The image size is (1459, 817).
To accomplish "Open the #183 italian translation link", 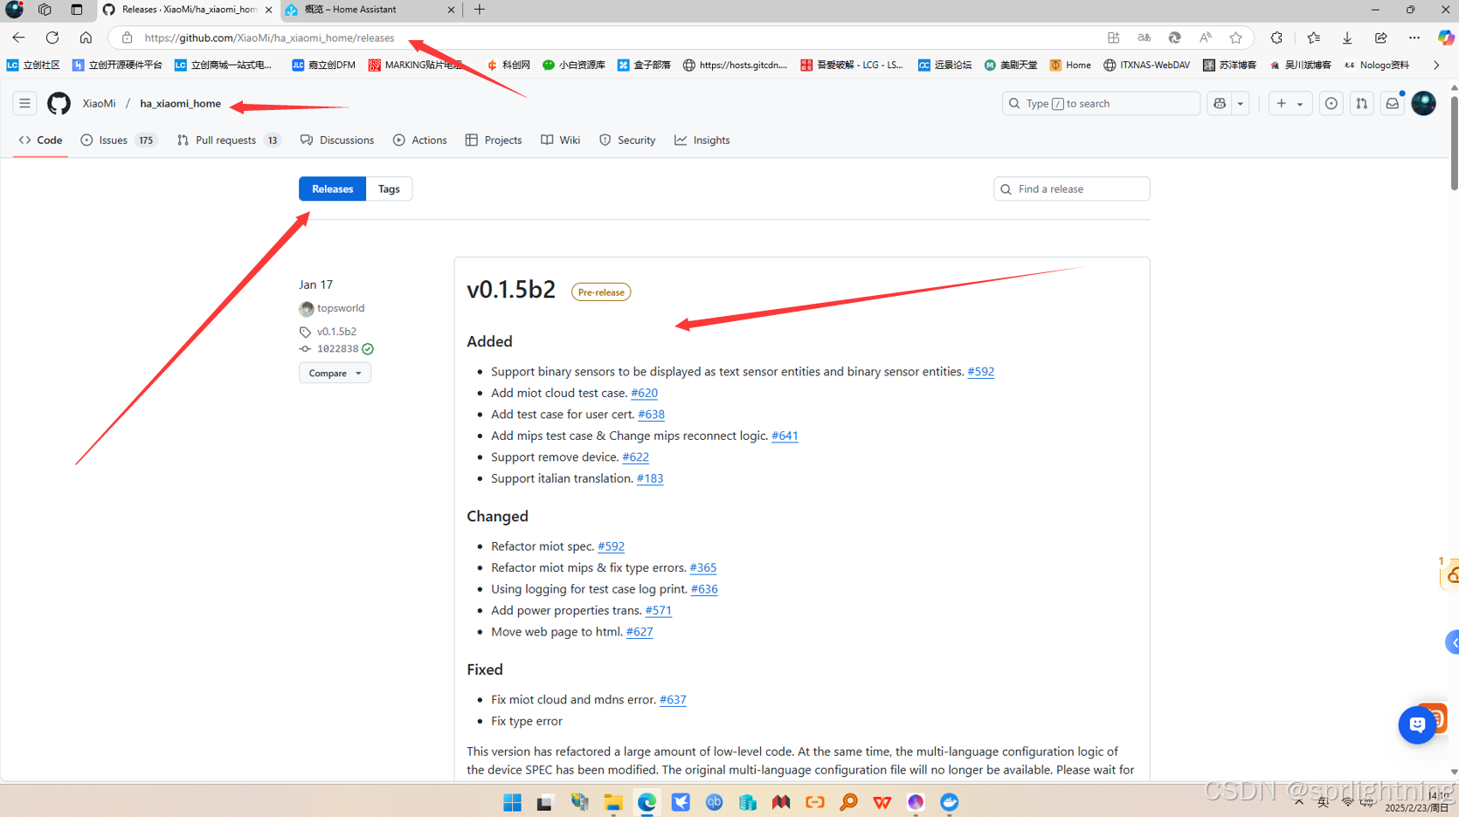I will (x=650, y=478).
